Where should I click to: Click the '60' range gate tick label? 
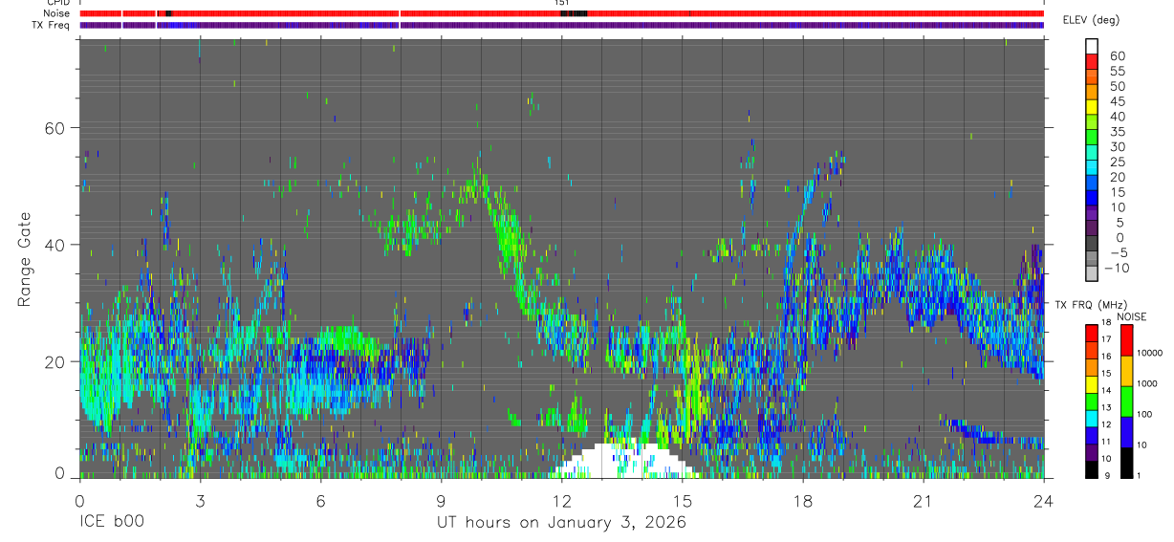(55, 128)
